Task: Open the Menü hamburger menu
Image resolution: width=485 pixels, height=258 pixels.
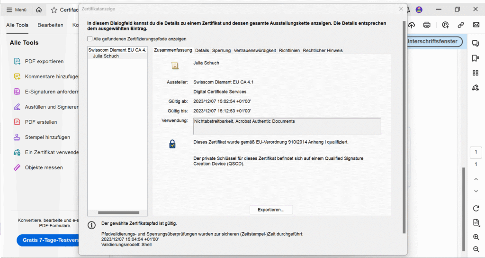Action: (16, 9)
